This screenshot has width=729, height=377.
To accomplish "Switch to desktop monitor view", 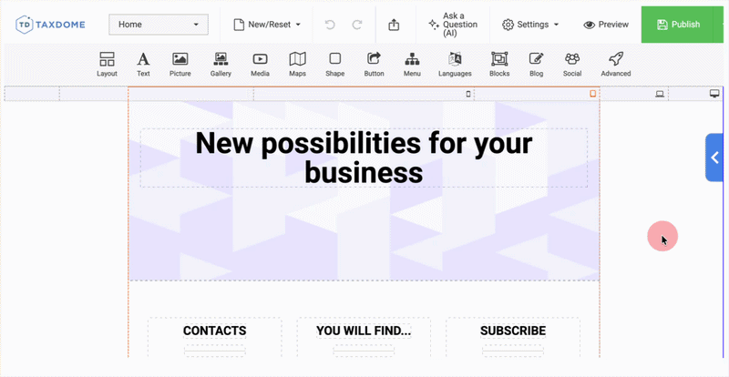I will click(714, 94).
